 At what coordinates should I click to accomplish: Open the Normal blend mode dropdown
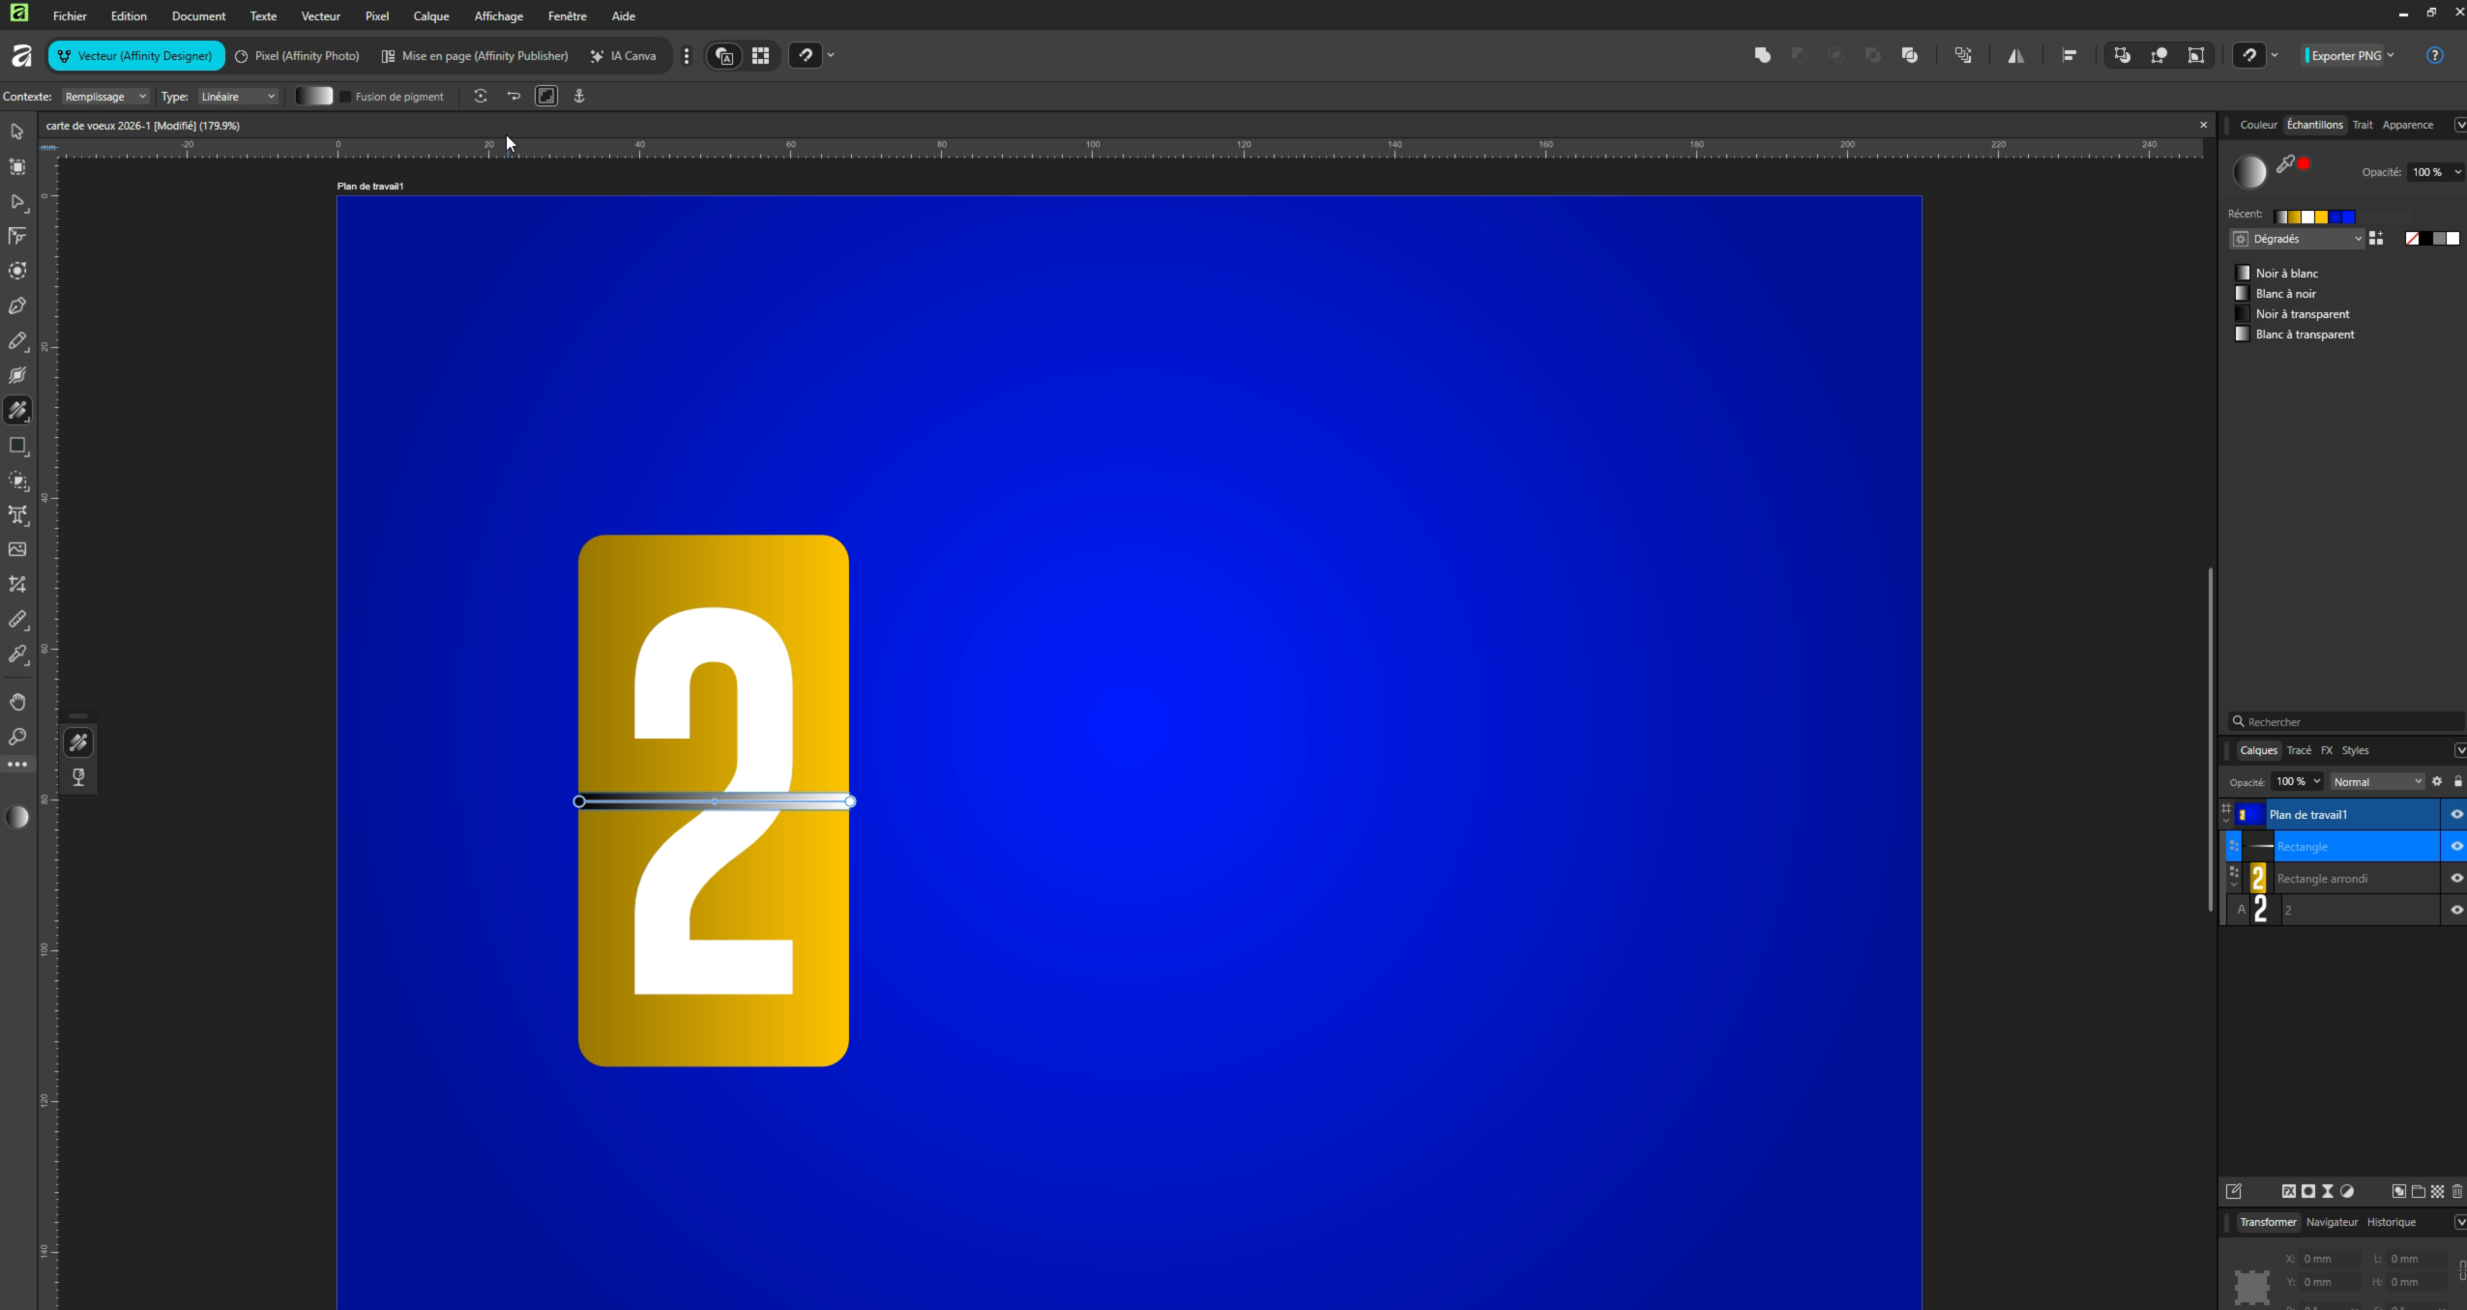[x=2376, y=781]
